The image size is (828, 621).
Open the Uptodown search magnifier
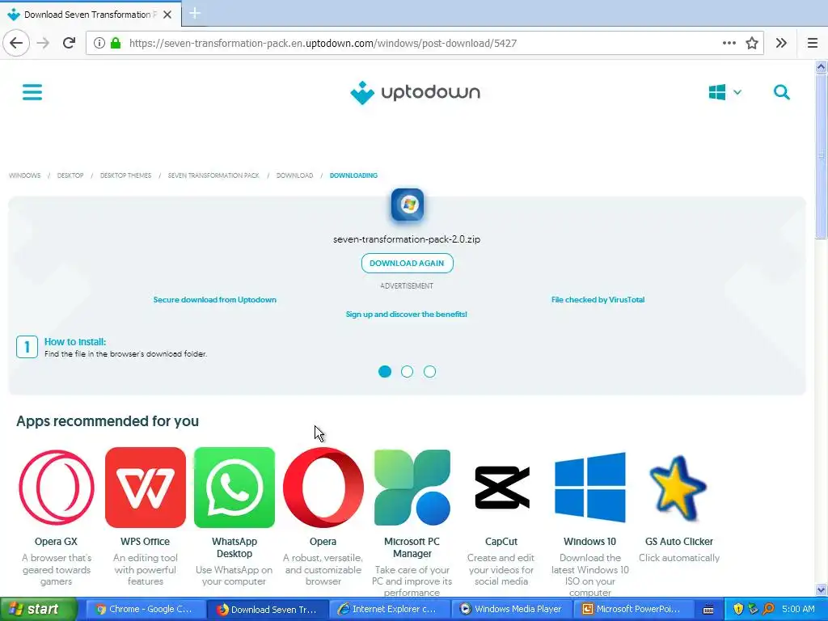(x=782, y=92)
